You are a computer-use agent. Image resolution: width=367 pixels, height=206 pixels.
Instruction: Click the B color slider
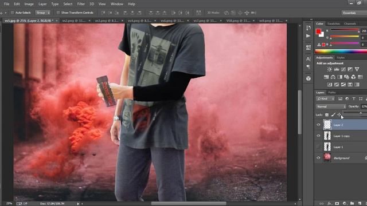pyautogui.click(x=345, y=43)
